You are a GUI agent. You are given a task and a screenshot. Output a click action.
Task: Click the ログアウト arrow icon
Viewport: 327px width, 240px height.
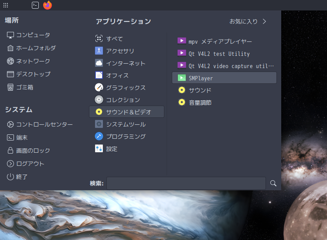(x=10, y=164)
